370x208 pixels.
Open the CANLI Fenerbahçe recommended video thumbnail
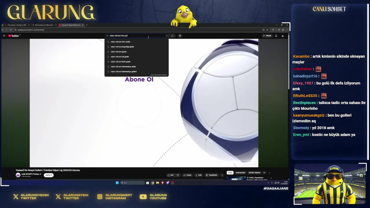coord(236,178)
